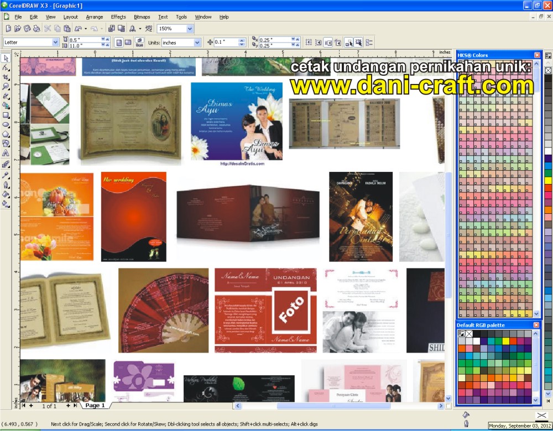This screenshot has width=553, height=431.
Task: Select the Smart Fill tool
Action: (6, 106)
